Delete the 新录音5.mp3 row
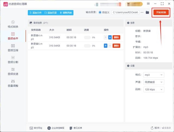 pos(116,46)
